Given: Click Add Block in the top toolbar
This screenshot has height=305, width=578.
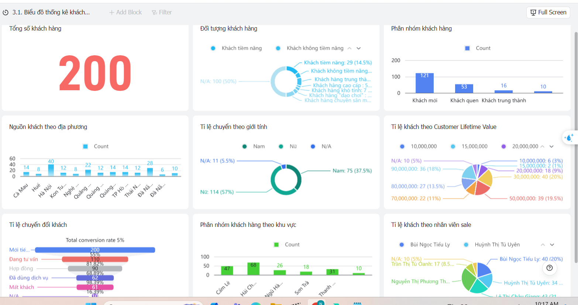Looking at the screenshot, I should [x=125, y=13].
